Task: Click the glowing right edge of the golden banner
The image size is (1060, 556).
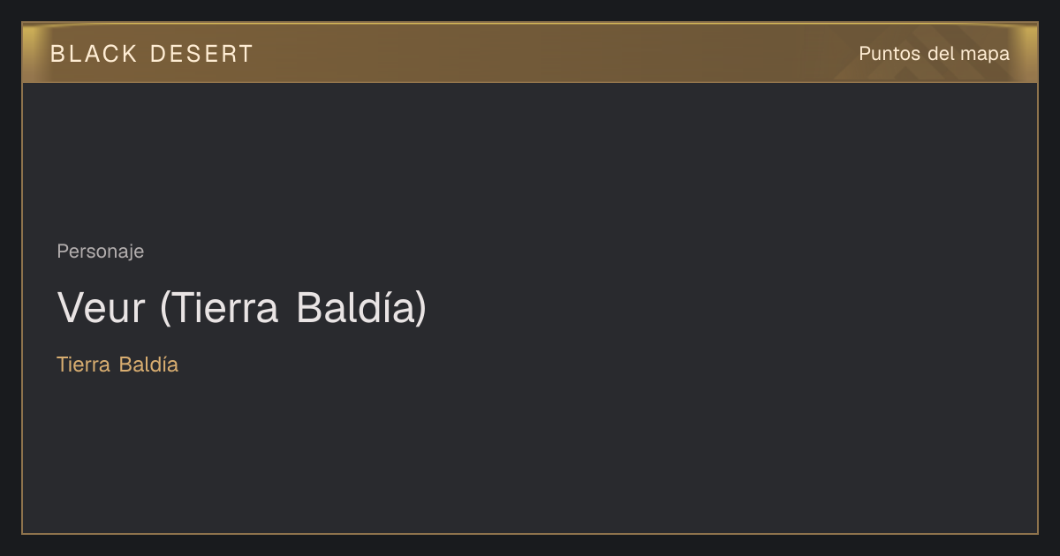Action: 1028,53
